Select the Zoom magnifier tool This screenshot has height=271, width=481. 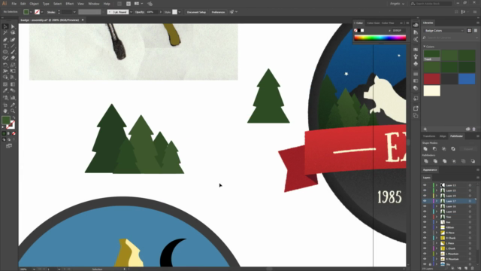[13, 111]
